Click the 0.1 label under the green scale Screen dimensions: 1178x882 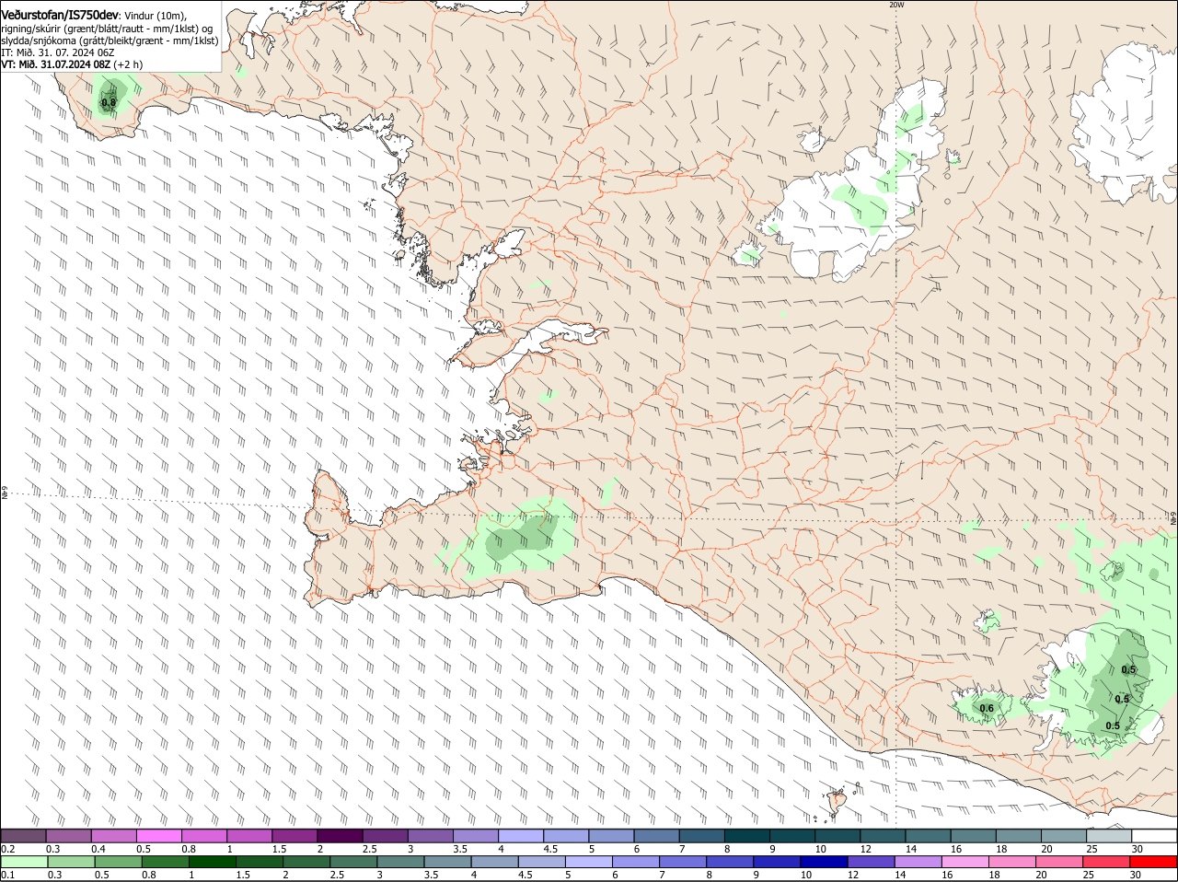[x=7, y=875]
